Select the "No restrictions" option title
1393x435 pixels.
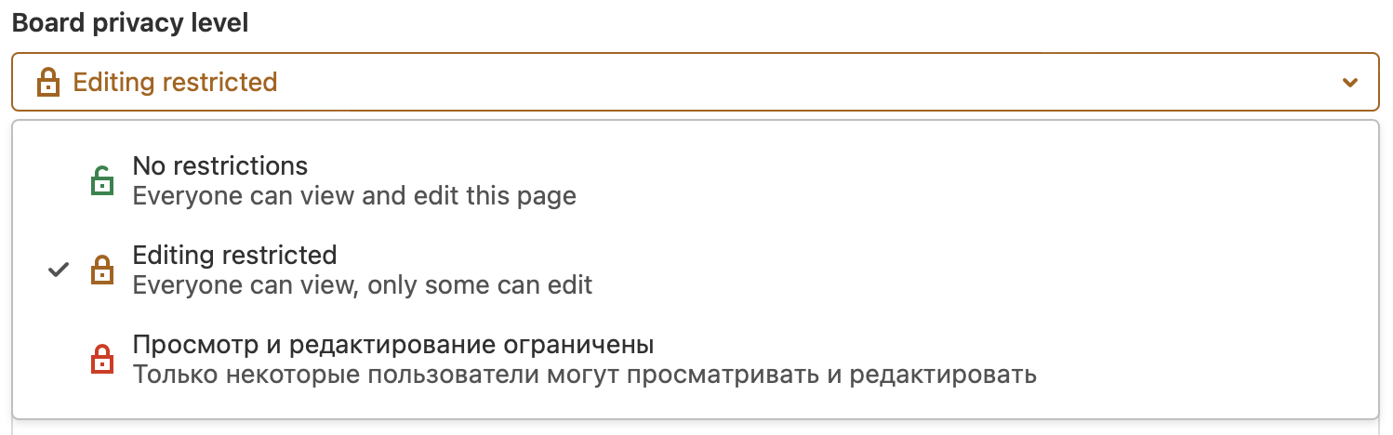click(220, 166)
